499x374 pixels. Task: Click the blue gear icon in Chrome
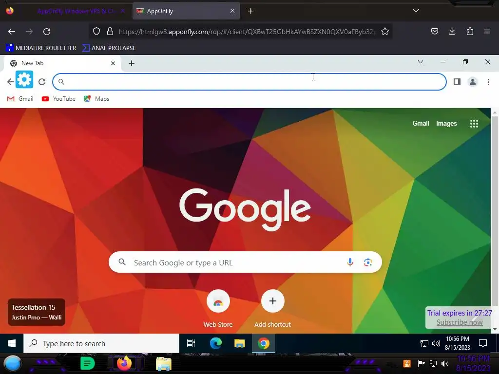pyautogui.click(x=24, y=79)
